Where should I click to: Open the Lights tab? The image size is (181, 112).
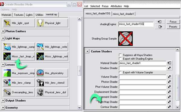click(29, 15)
